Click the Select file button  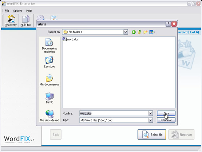click(x=152, y=134)
